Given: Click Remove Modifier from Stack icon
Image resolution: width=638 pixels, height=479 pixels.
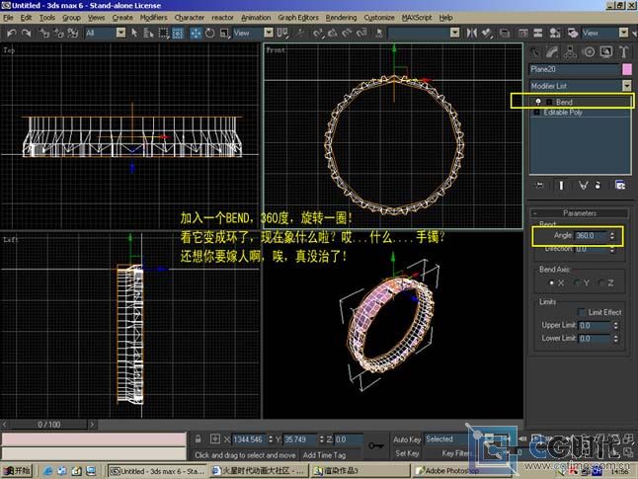Looking at the screenshot, I should pyautogui.click(x=598, y=186).
